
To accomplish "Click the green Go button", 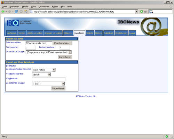I will [143, 12].
